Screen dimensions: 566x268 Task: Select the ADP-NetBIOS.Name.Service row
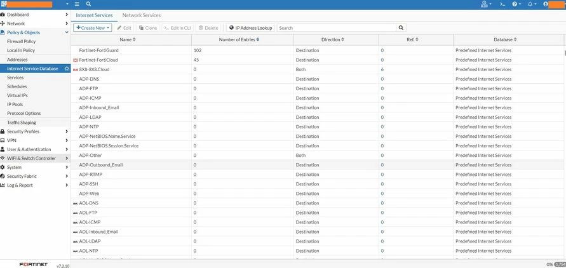317,137
